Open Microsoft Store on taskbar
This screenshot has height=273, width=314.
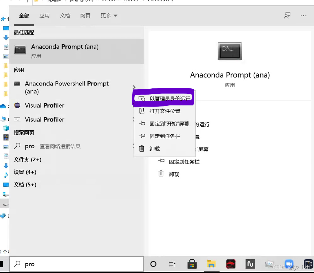[192, 264]
